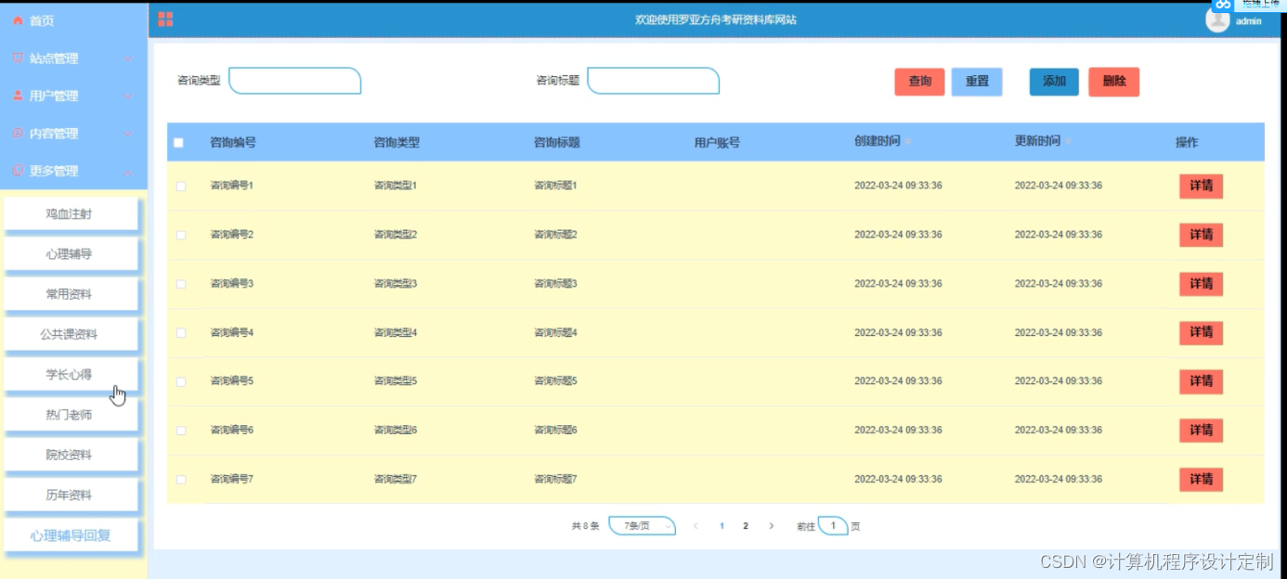Collapse the 更多管理 chevron
Viewport: 1287px width, 579px height.
click(128, 172)
